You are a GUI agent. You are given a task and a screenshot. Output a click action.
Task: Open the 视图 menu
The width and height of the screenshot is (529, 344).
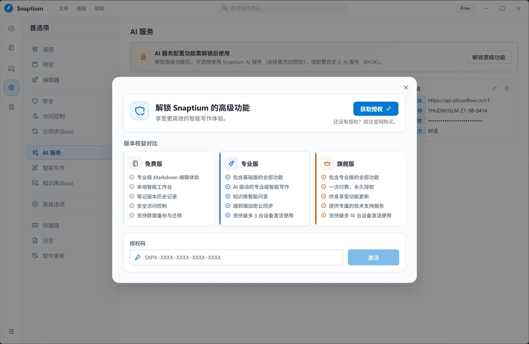point(82,9)
